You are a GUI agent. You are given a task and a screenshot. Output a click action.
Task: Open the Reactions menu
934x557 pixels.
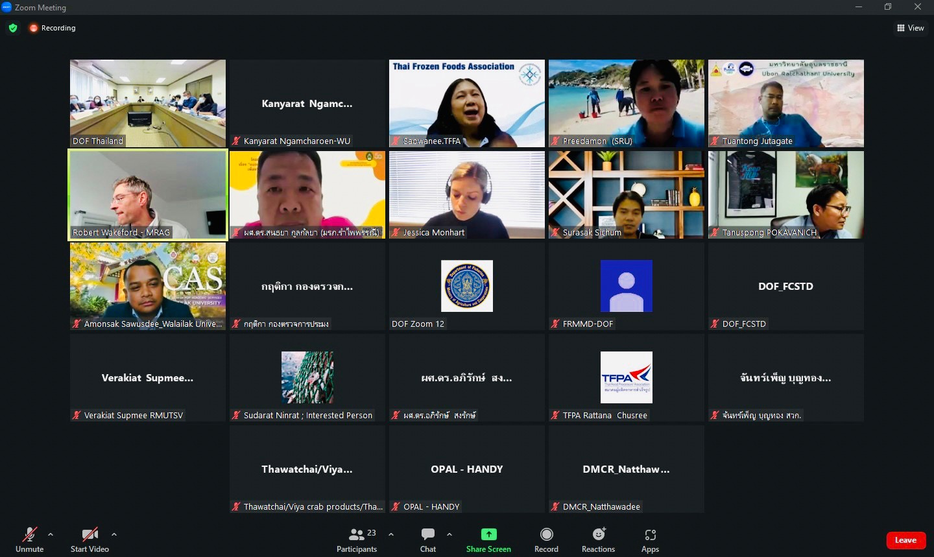click(598, 534)
